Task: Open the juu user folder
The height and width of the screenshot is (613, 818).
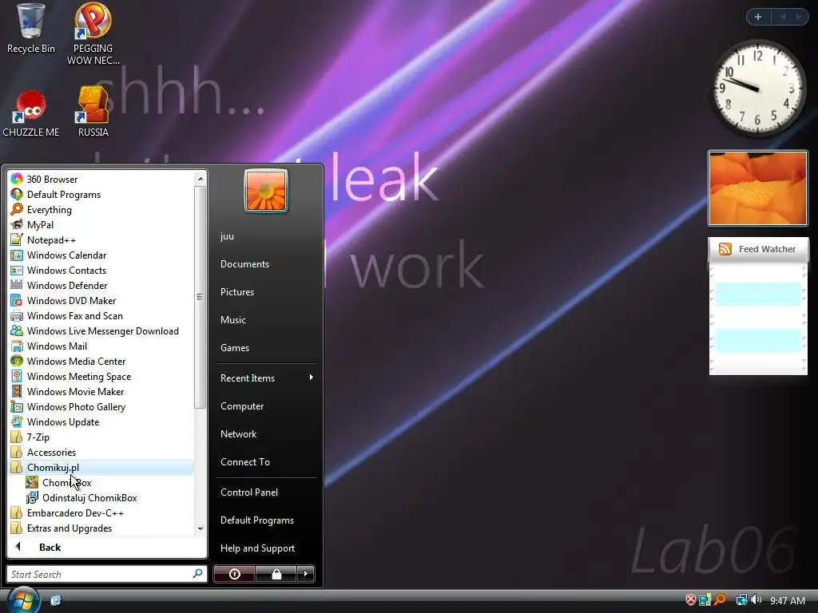Action: pos(266,236)
